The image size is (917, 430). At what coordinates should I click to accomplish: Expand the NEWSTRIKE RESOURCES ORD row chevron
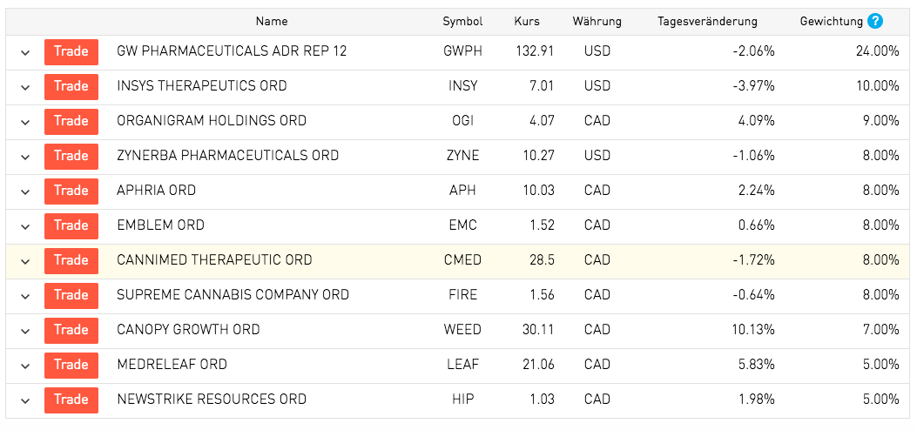[x=25, y=400]
